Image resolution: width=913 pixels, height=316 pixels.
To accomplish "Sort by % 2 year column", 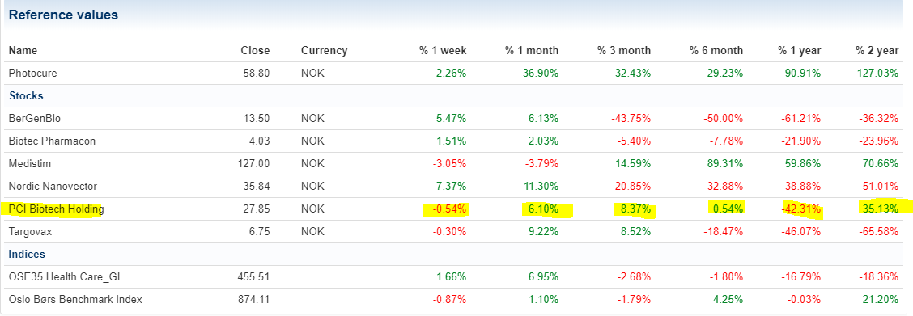I will tap(877, 51).
